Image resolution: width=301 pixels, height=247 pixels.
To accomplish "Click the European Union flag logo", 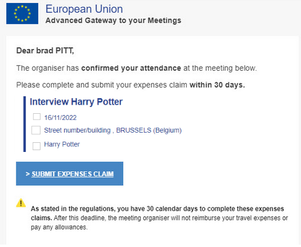I will (x=22, y=13).
